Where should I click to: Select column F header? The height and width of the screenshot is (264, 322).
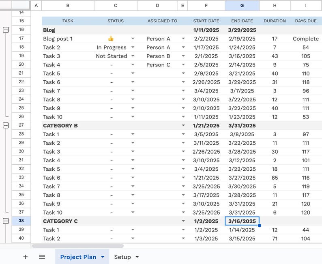(x=206, y=6)
